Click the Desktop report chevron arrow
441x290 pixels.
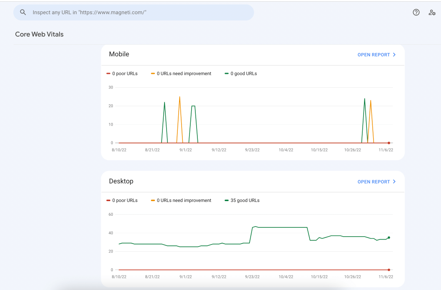coord(394,182)
